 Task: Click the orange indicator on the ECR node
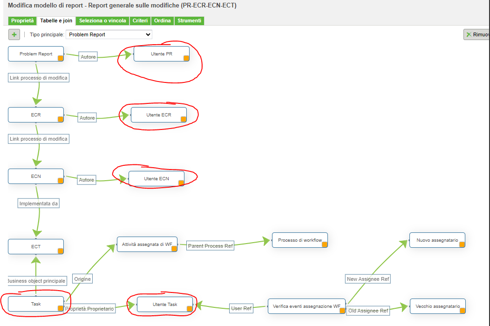coord(60,119)
